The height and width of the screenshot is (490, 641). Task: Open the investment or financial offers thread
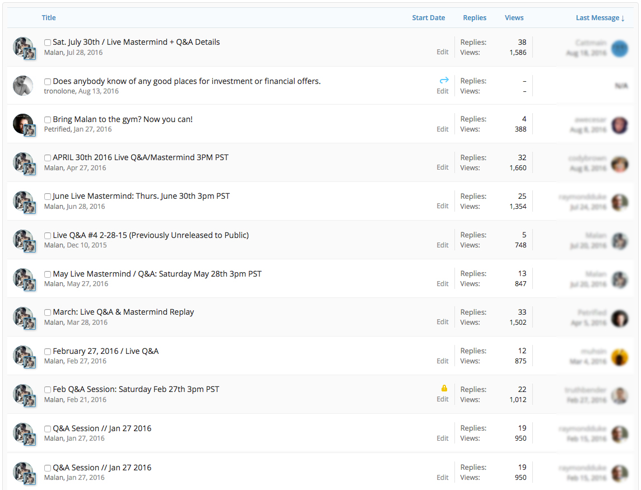[x=187, y=81]
